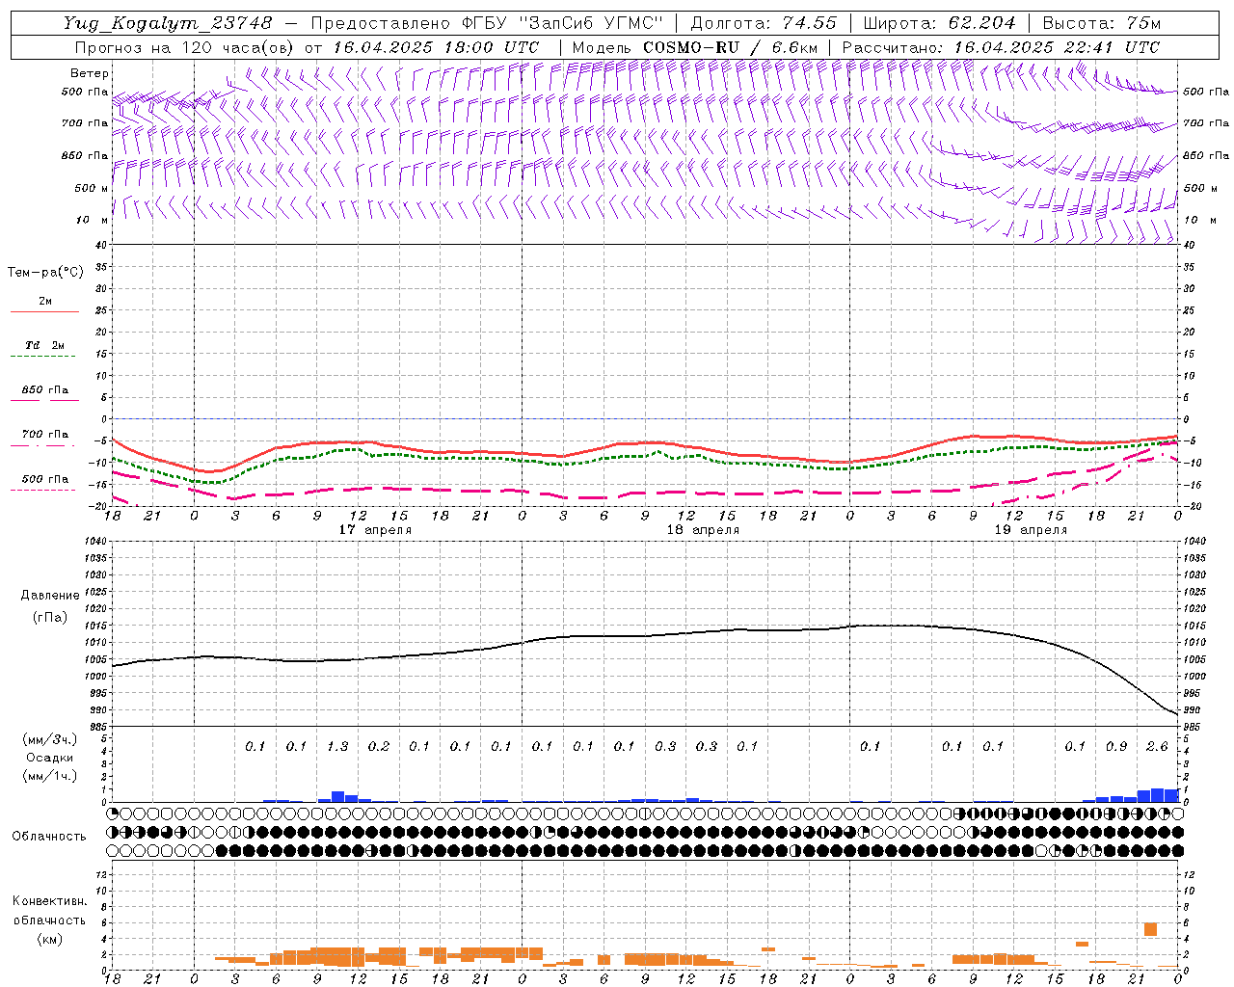
Task: Click the precipitation value "1.3"
Action: click(x=337, y=746)
